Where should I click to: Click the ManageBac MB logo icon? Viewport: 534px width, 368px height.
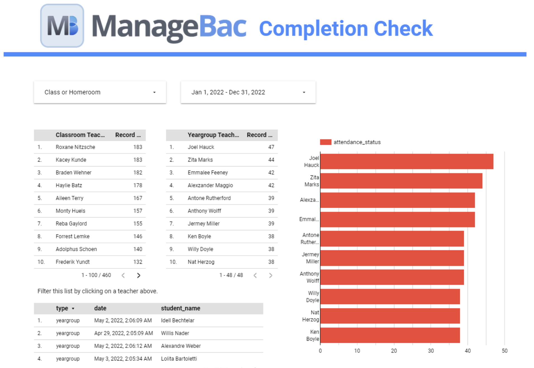pos(62,26)
